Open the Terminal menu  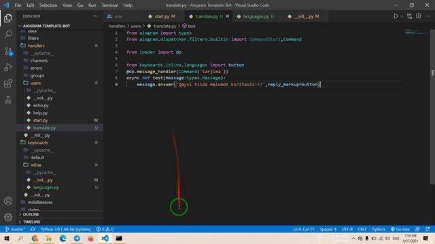click(109, 5)
